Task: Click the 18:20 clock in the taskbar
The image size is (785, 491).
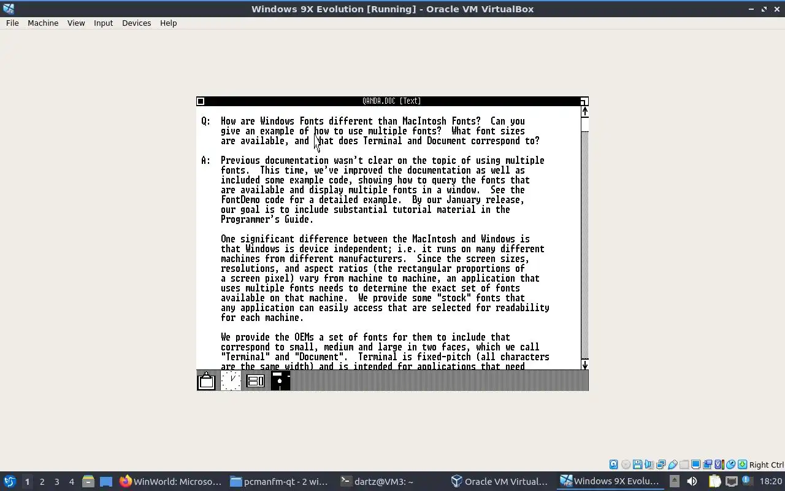Action: tap(771, 481)
